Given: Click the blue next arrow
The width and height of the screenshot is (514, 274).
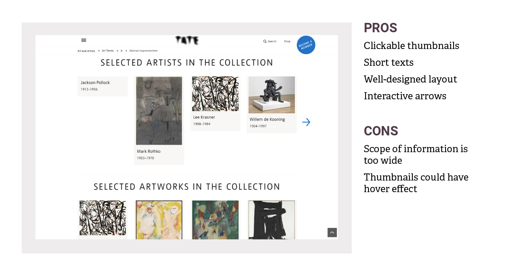Looking at the screenshot, I should click(306, 122).
